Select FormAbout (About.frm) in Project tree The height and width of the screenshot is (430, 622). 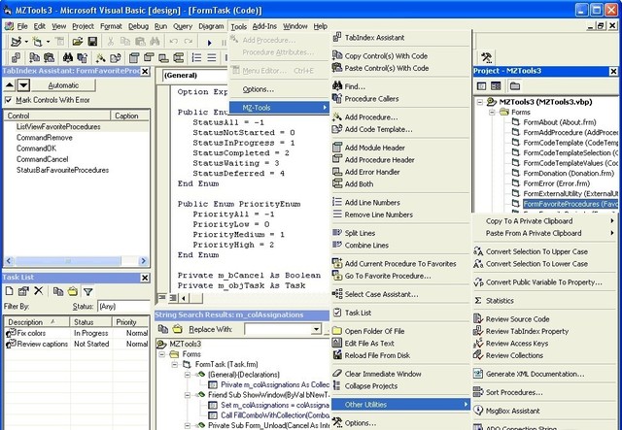click(560, 122)
